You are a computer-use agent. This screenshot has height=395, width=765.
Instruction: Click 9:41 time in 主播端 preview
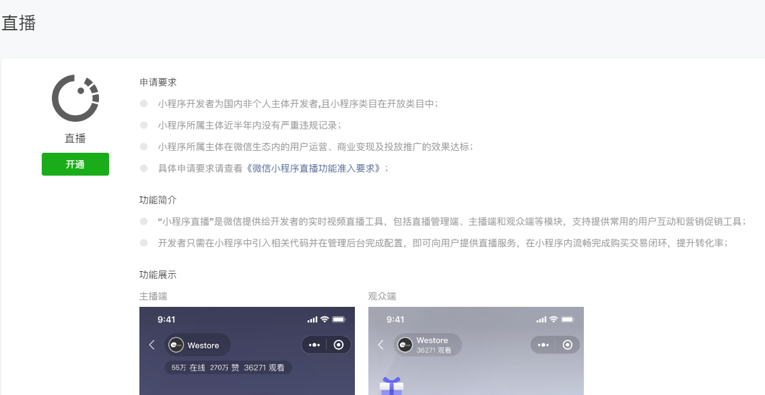click(166, 320)
